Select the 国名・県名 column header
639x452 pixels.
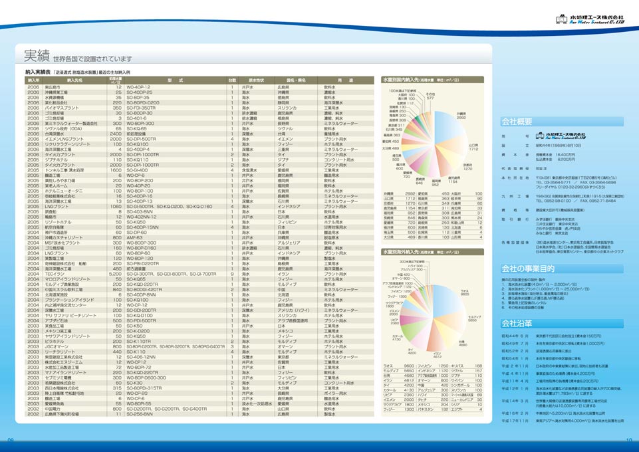click(297, 80)
